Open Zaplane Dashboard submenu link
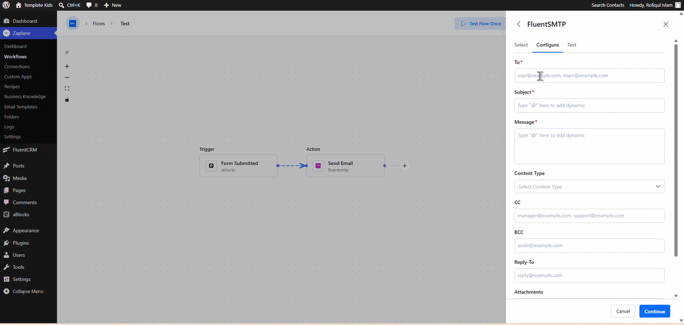Viewport: 684px width, 325px height. coord(15,46)
